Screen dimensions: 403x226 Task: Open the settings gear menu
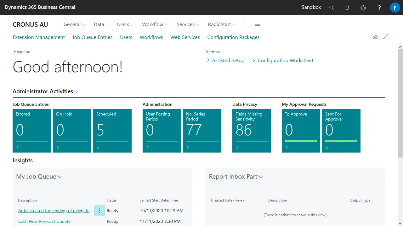(x=363, y=8)
